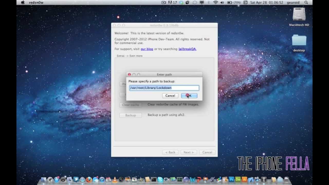
Task: Click the Adobe 17 menu bar icon
Action: [x=172, y=3]
